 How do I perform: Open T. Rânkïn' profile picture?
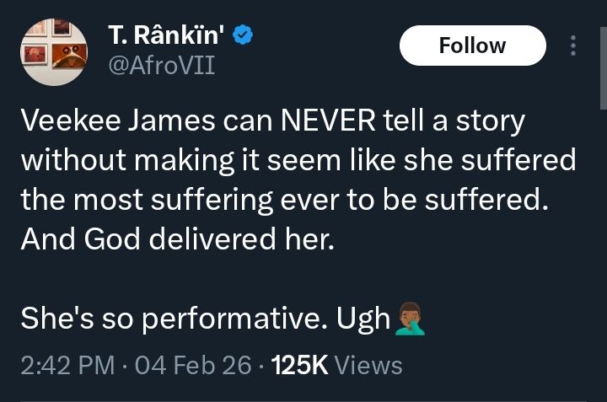pos(52,51)
